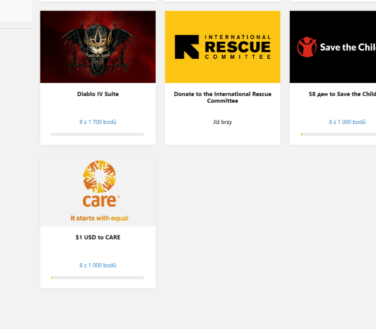Viewport: 376px width, 329px height.
Task: Click CARE 8 z 1 000 bodů points link
Action: coord(98,265)
